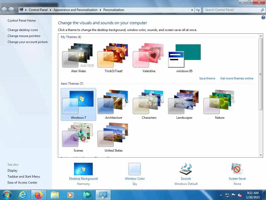Screen dimensions: 266x200
Task: Expand arrow before Control Panel breadcrumb
Action: tap(26, 10)
